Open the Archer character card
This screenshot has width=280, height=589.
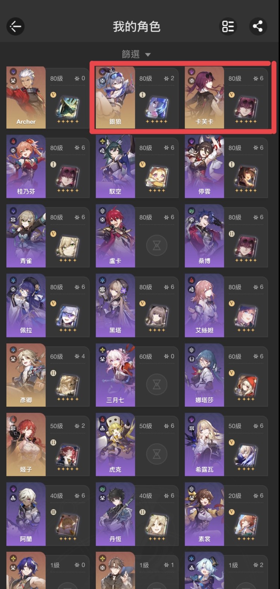coord(48,98)
